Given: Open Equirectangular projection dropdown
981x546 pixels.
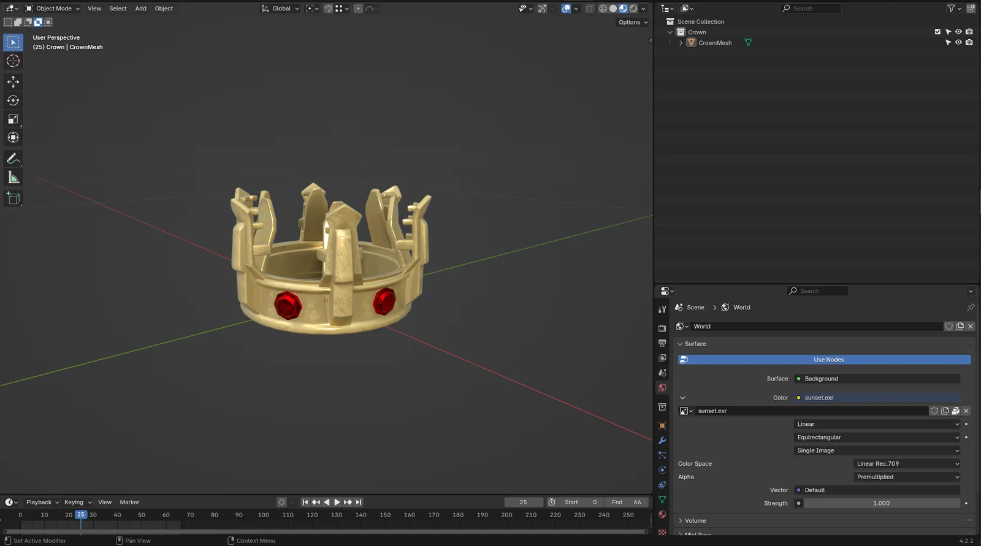Looking at the screenshot, I should (877, 438).
